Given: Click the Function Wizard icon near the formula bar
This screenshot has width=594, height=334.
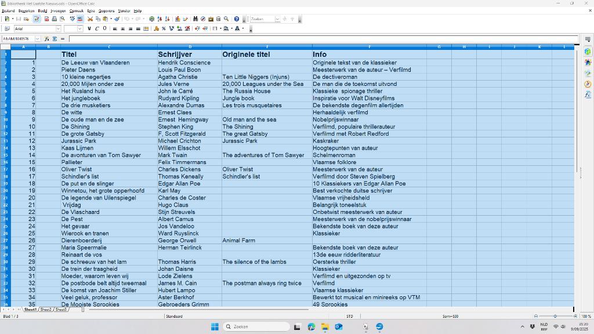Looking at the screenshot, I should coord(46,39).
